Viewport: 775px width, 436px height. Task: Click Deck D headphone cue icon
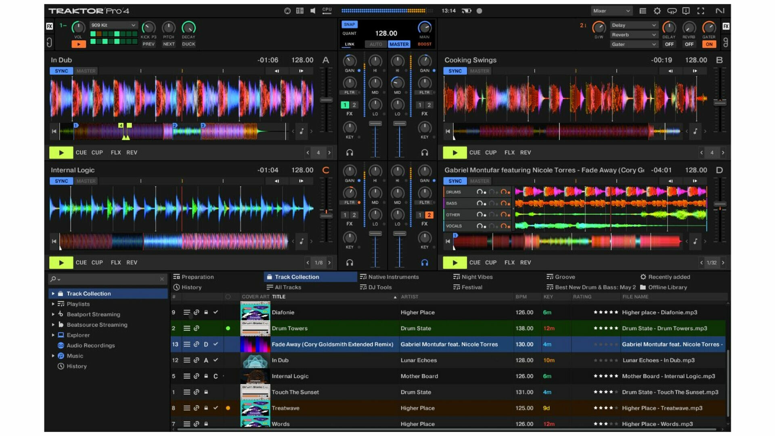(425, 262)
